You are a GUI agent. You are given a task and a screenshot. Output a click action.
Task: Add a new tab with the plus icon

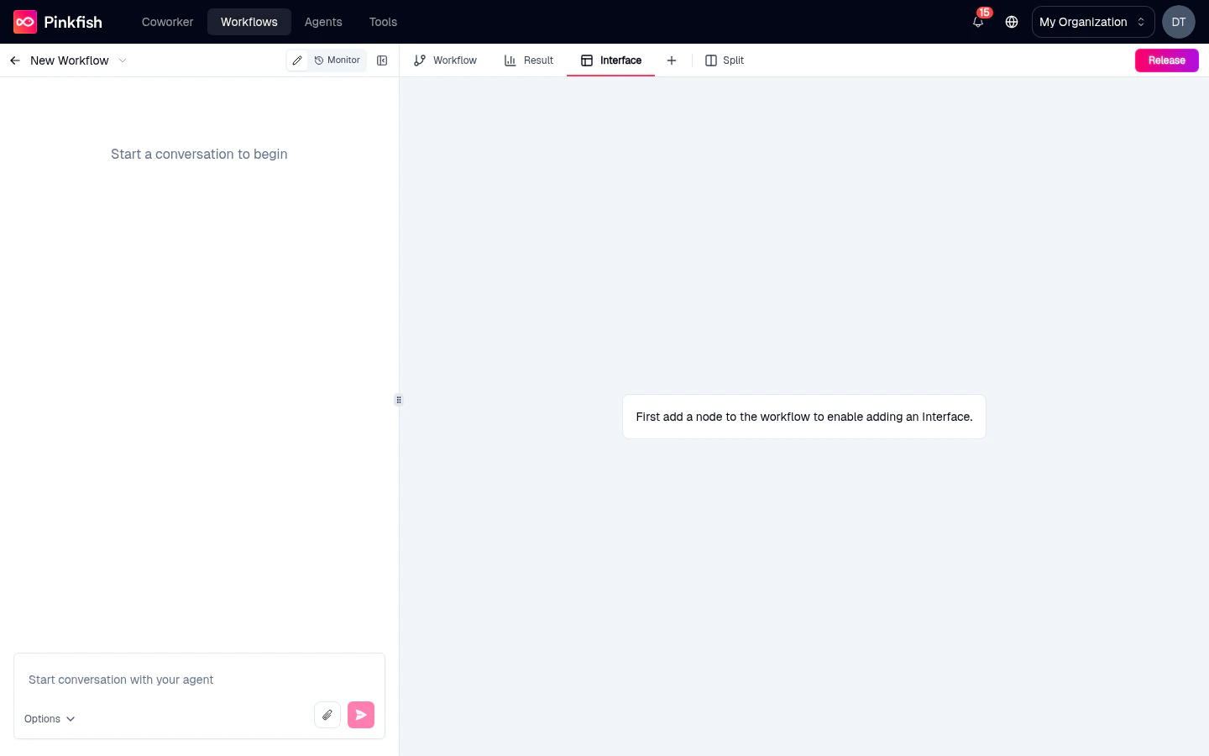point(672,60)
